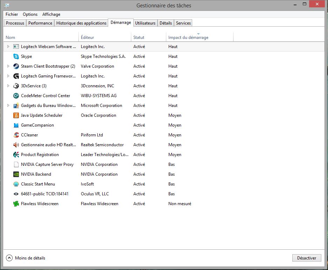Select Gestionnaire audio HD Realtek entry

click(x=49, y=145)
